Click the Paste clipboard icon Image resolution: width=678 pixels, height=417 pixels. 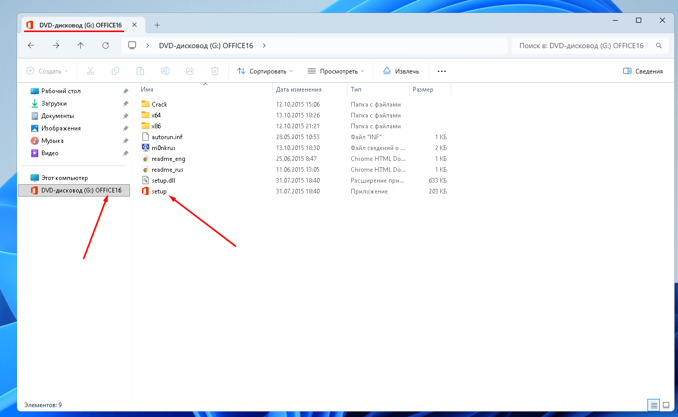click(140, 71)
